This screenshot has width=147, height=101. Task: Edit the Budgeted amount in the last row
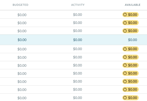(x=22, y=98)
